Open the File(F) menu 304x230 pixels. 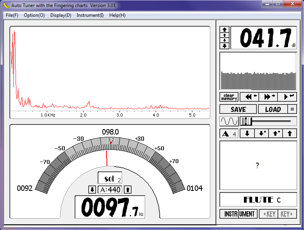[x=12, y=15]
